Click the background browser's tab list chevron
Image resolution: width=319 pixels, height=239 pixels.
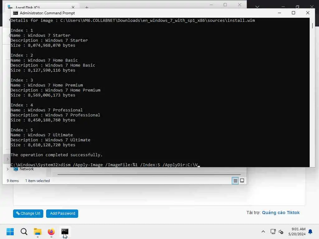click(x=257, y=7)
